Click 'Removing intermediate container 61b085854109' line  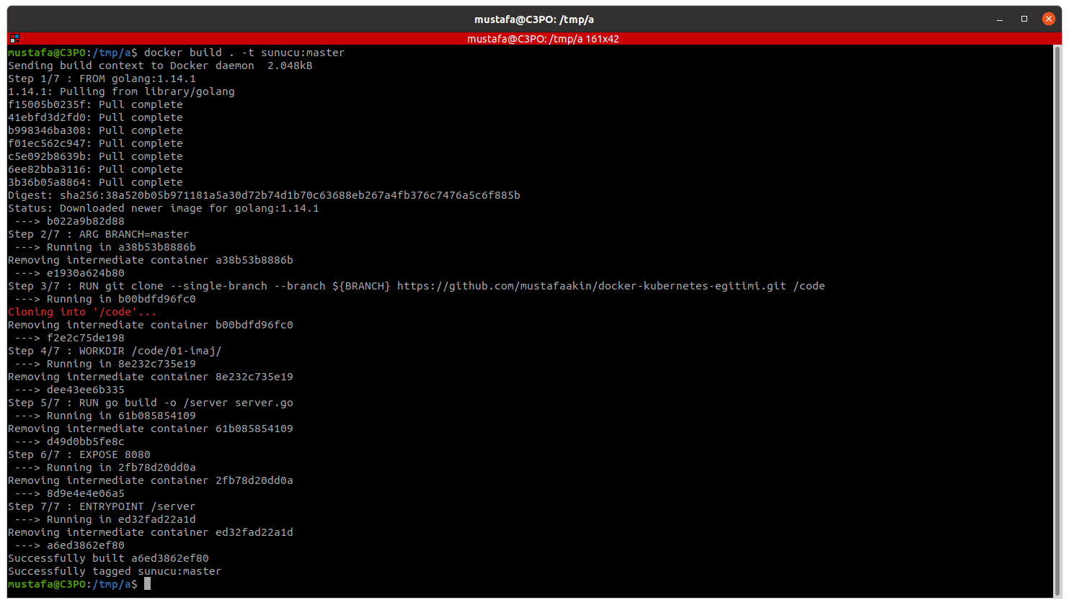click(x=151, y=429)
